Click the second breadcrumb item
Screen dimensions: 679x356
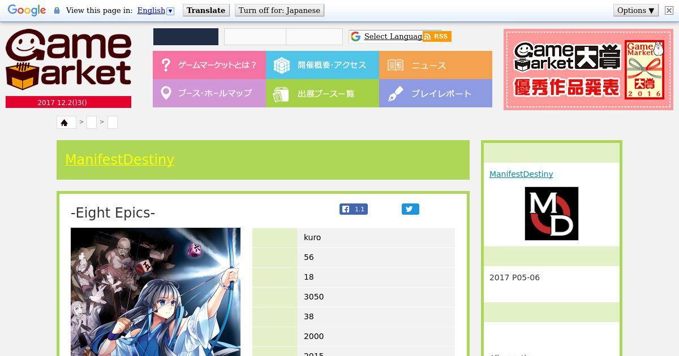pyautogui.click(x=92, y=122)
